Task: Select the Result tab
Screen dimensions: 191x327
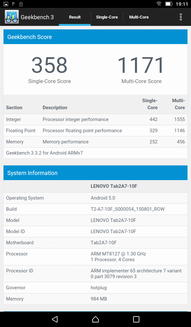Action: coord(75,17)
